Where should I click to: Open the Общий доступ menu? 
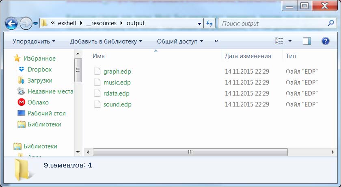pyautogui.click(x=180, y=41)
